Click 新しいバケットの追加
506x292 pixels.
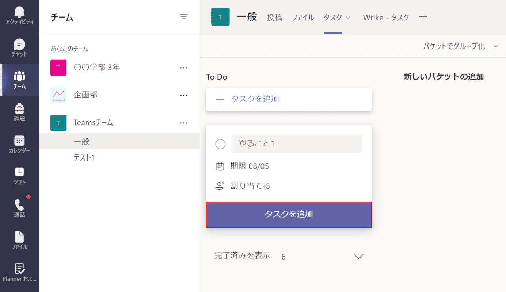pyautogui.click(x=444, y=77)
